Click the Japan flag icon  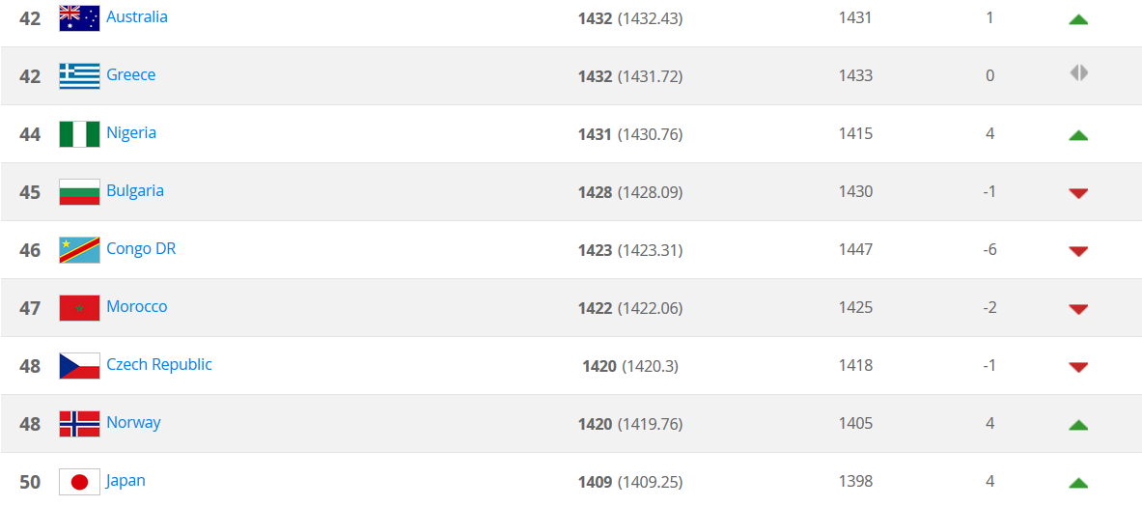pyautogui.click(x=79, y=481)
